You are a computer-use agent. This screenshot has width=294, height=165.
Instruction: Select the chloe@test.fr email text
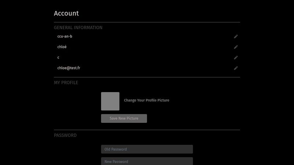click(x=68, y=68)
